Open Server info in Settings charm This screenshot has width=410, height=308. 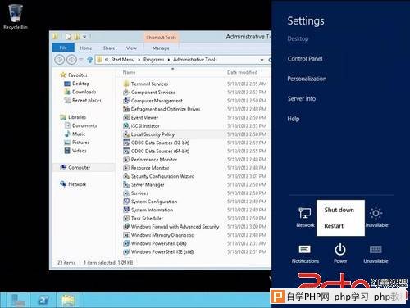(x=302, y=98)
